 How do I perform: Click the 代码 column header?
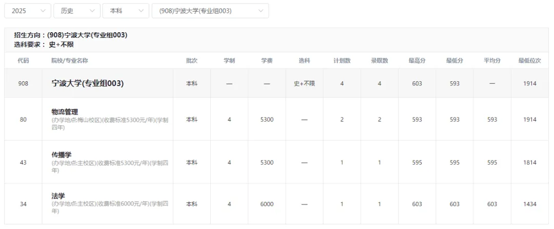pyautogui.click(x=23, y=61)
